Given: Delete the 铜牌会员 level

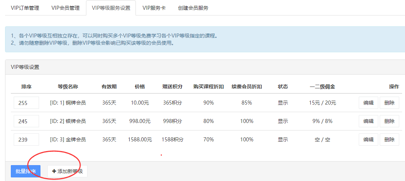Looking at the screenshot, I should click(x=389, y=103).
